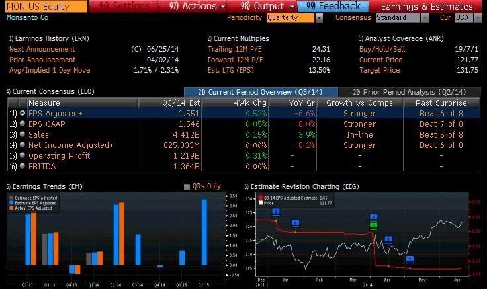This screenshot has height=289, width=487.
Task: Switch to Prior Period Analysis (Q2/14) tab
Action: pos(410,92)
